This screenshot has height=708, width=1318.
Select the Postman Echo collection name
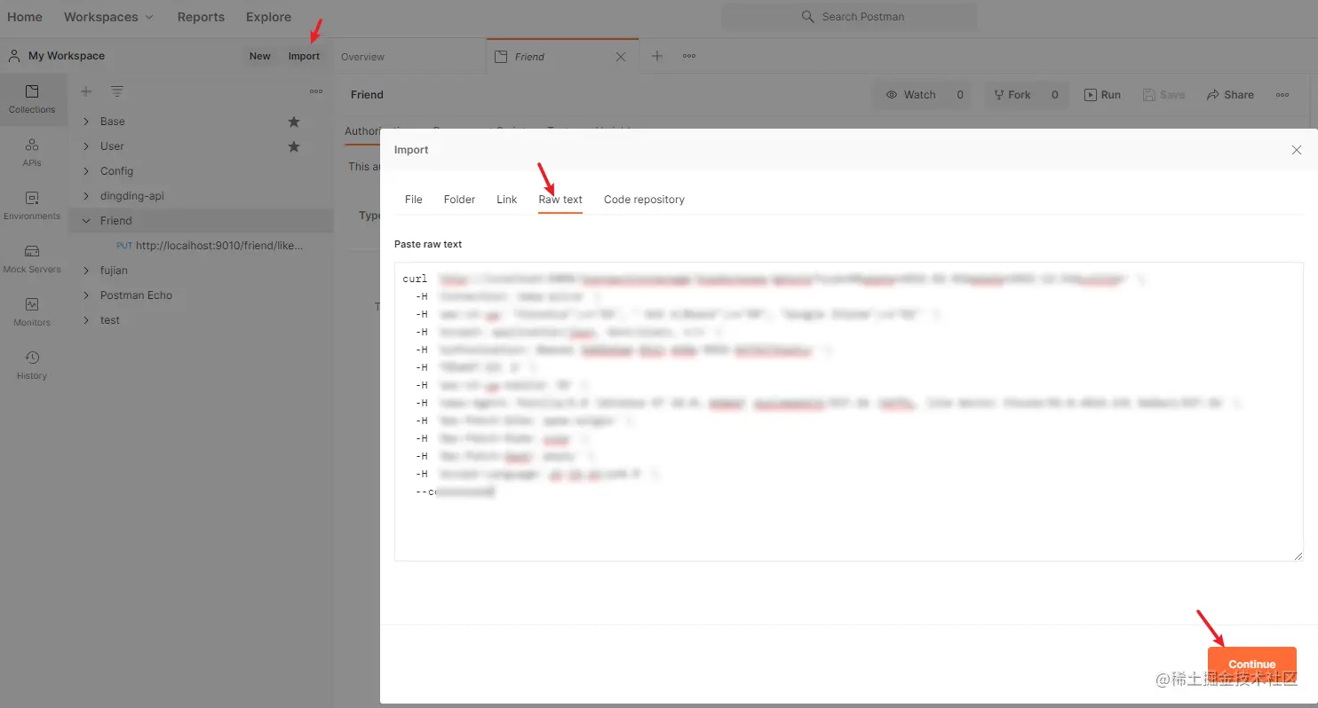click(x=136, y=295)
